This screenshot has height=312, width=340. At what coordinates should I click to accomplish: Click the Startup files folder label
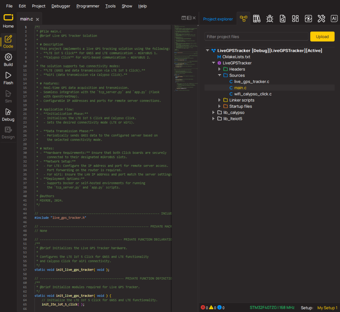coord(240,106)
